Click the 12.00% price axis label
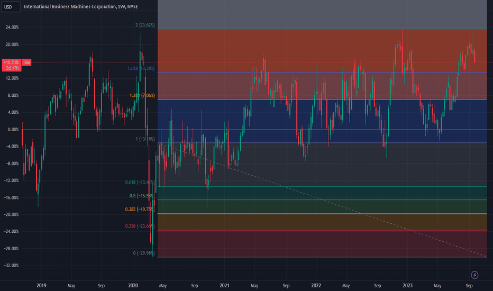 click(x=12, y=78)
